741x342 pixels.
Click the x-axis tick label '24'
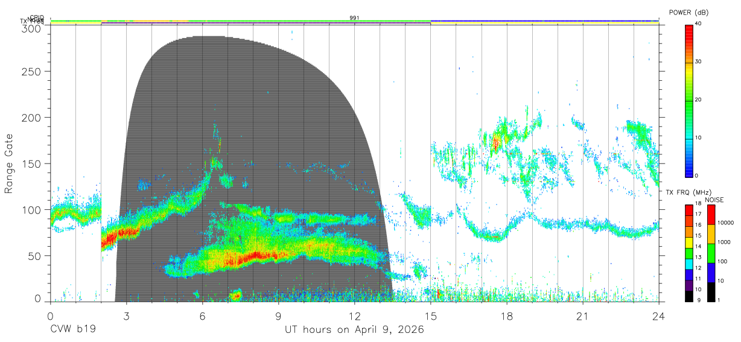click(659, 316)
